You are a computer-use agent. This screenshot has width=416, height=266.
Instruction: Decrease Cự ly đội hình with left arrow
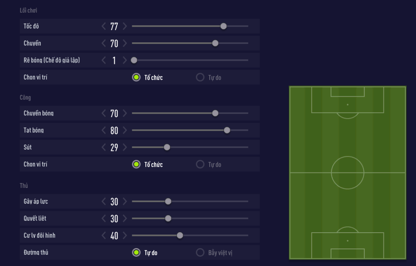[104, 235]
